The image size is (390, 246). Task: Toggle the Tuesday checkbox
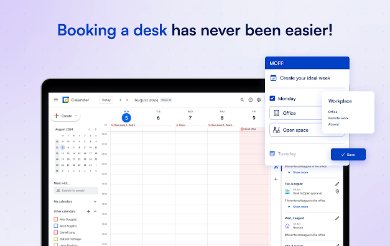pos(272,153)
